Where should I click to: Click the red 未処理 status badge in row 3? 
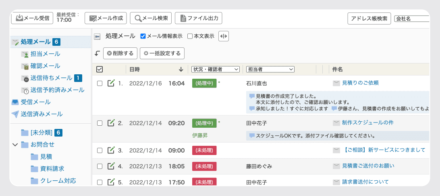click(x=204, y=151)
